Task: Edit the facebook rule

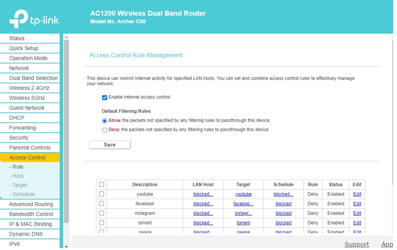Action: pos(357,204)
